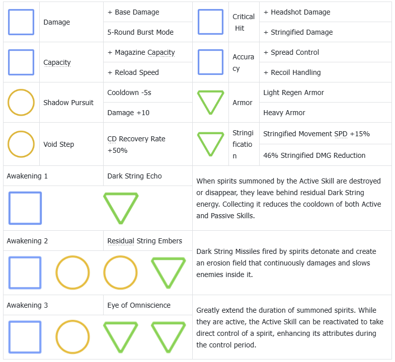This screenshot has width=395, height=362.
Task: Click the blue square icon beside Critical Hit
Action: 211,22
